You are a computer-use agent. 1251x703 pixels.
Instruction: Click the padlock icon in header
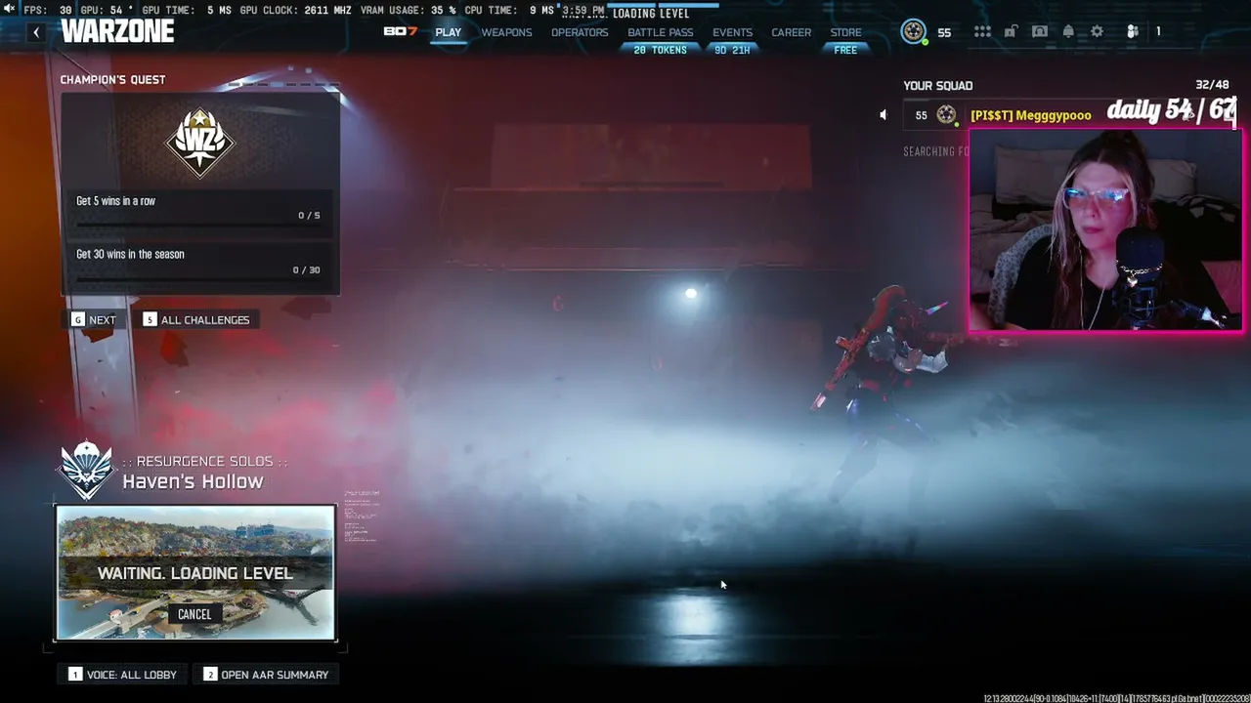[x=1011, y=31]
